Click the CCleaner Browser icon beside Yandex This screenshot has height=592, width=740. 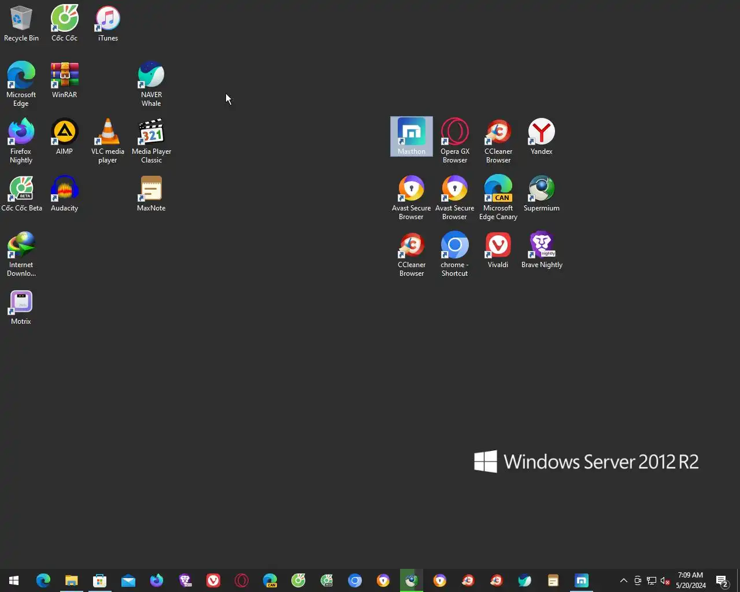tap(498, 141)
